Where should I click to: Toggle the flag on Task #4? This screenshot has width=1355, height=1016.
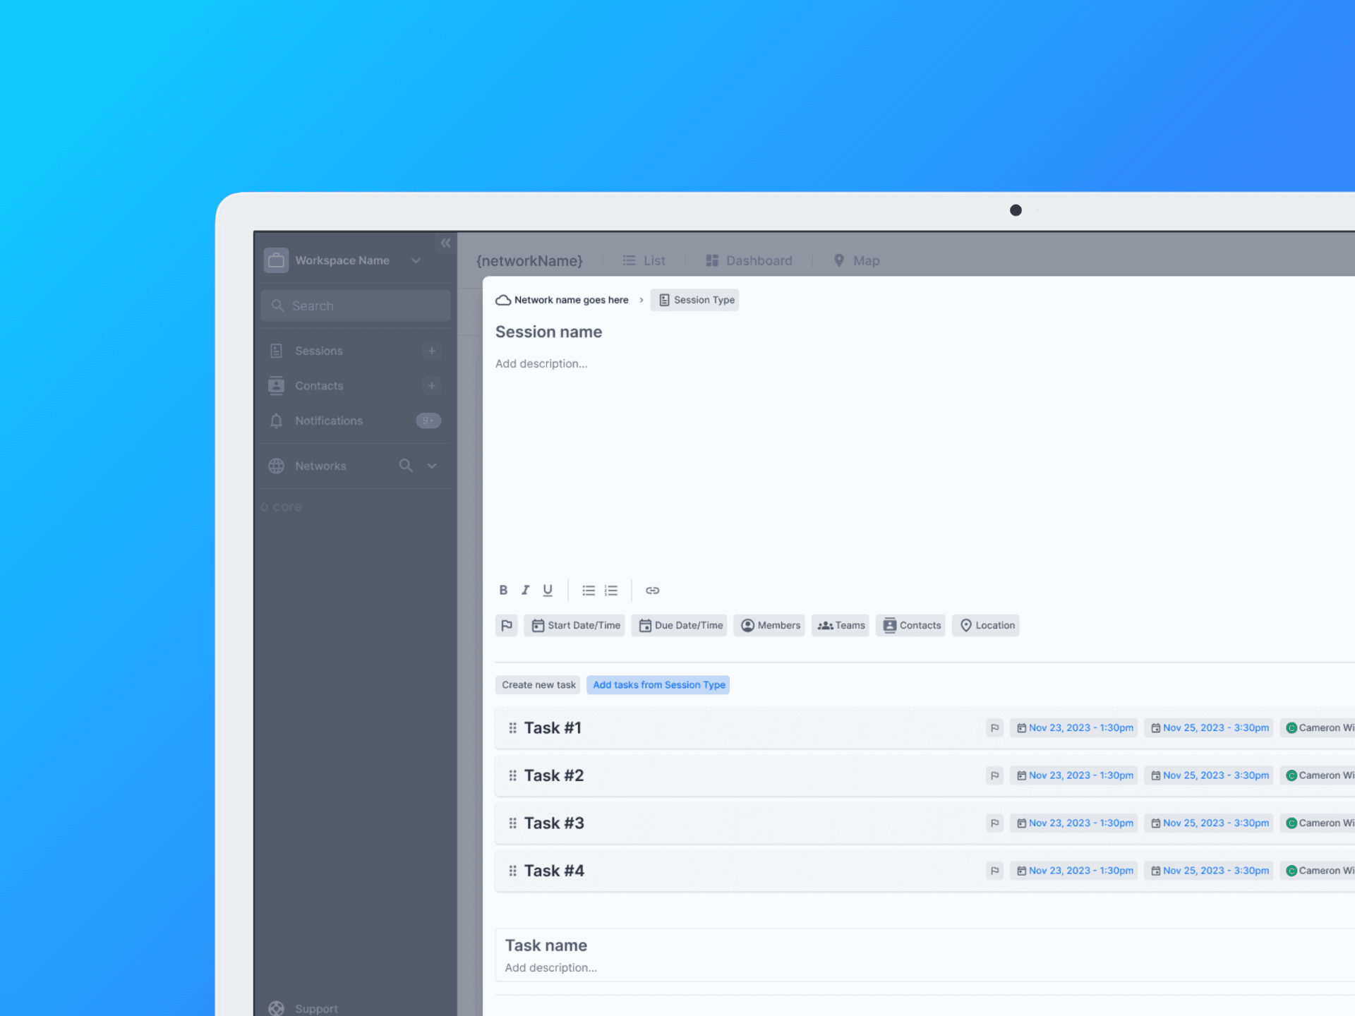pyautogui.click(x=994, y=871)
